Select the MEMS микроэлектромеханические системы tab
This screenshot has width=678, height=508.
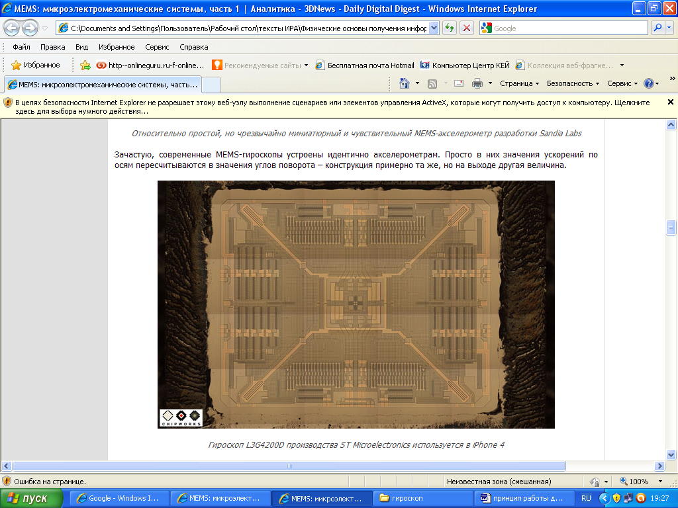tap(103, 85)
